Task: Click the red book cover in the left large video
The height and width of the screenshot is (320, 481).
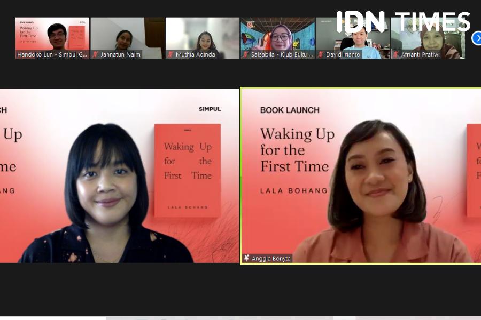Action: (x=188, y=171)
